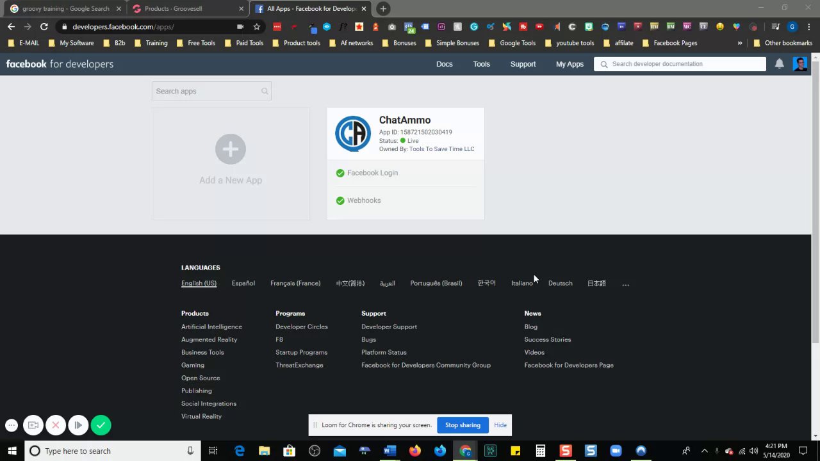Open Microsoft Edge from the taskbar
Viewport: 820px width, 461px height.
click(x=240, y=451)
